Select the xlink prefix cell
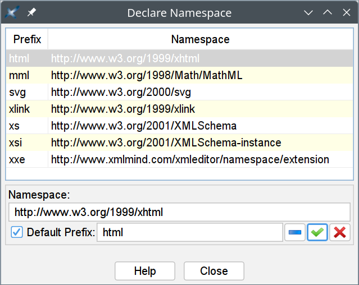Viewport: 359px width, 285px height. [27, 109]
